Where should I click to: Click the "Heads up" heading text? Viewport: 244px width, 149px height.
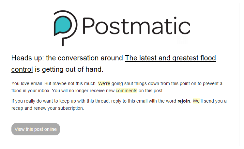click(x=27, y=58)
